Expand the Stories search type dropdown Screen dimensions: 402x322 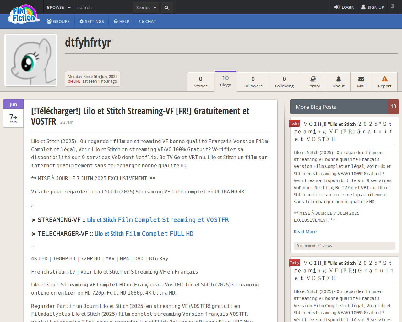[x=146, y=8]
